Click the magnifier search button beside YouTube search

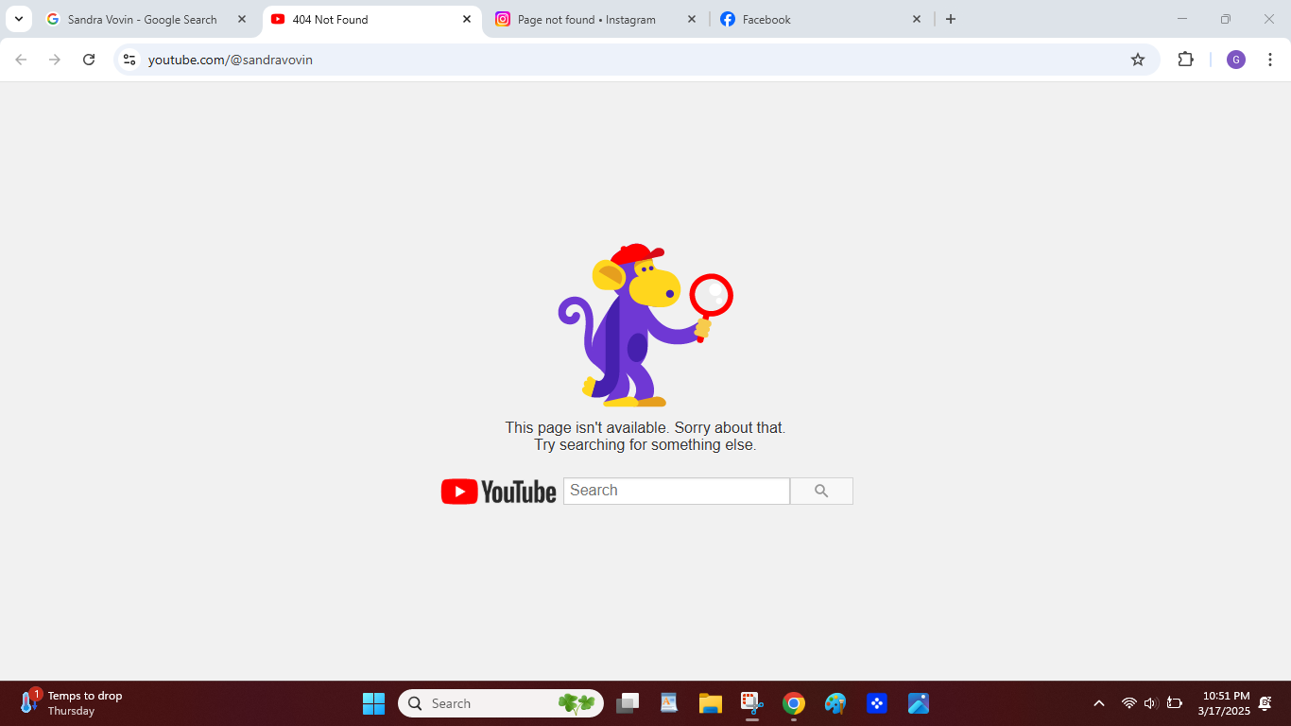821,491
